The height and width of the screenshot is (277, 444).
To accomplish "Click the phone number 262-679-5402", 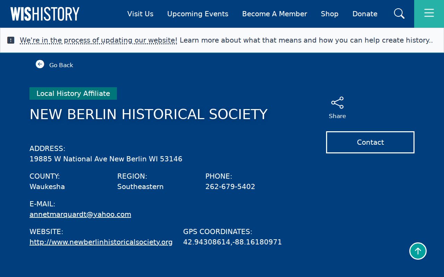I will (230, 187).
